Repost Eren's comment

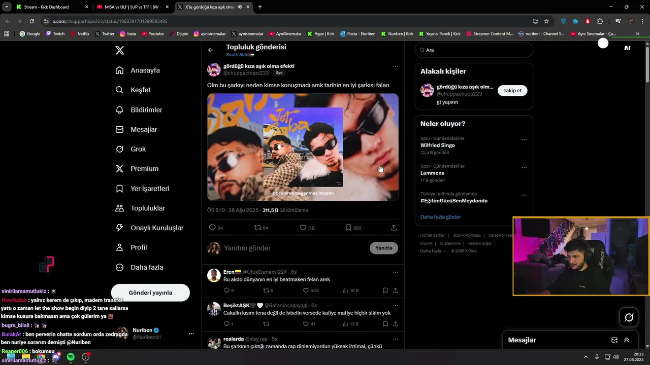[268, 290]
